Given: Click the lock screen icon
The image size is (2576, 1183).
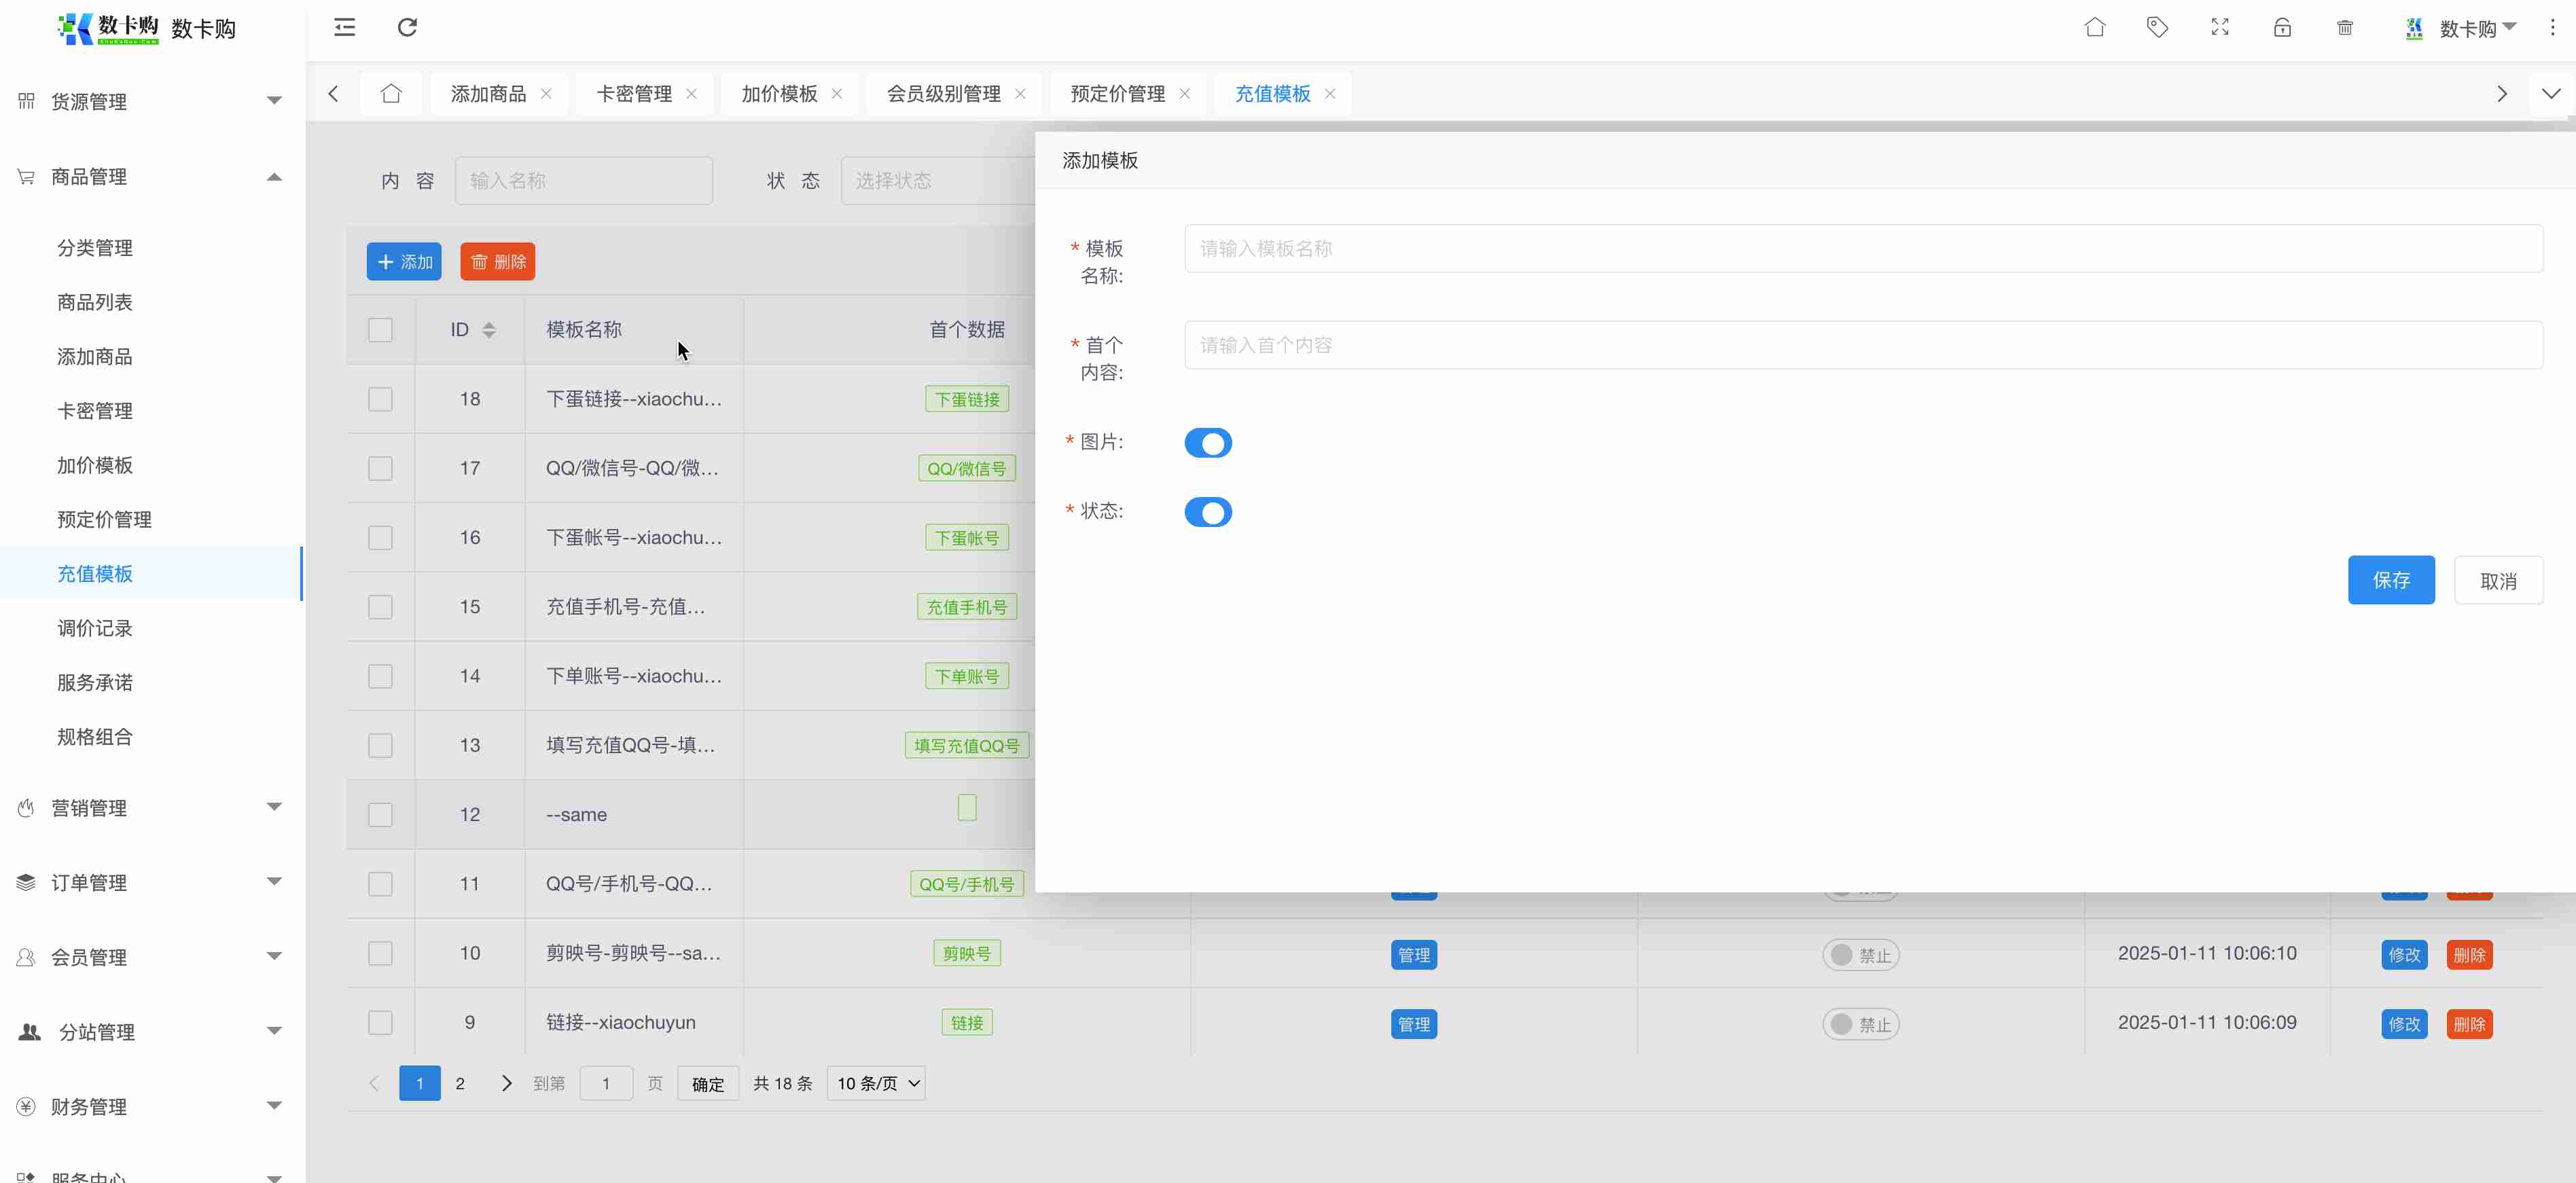Looking at the screenshot, I should [2282, 27].
